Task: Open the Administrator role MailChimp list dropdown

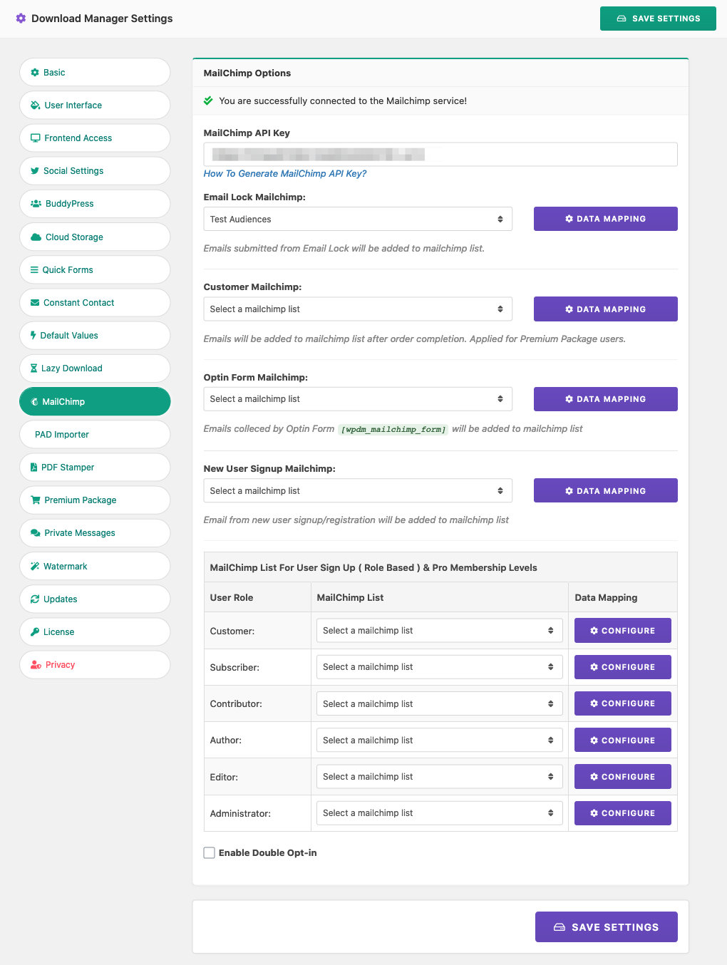Action: point(438,812)
